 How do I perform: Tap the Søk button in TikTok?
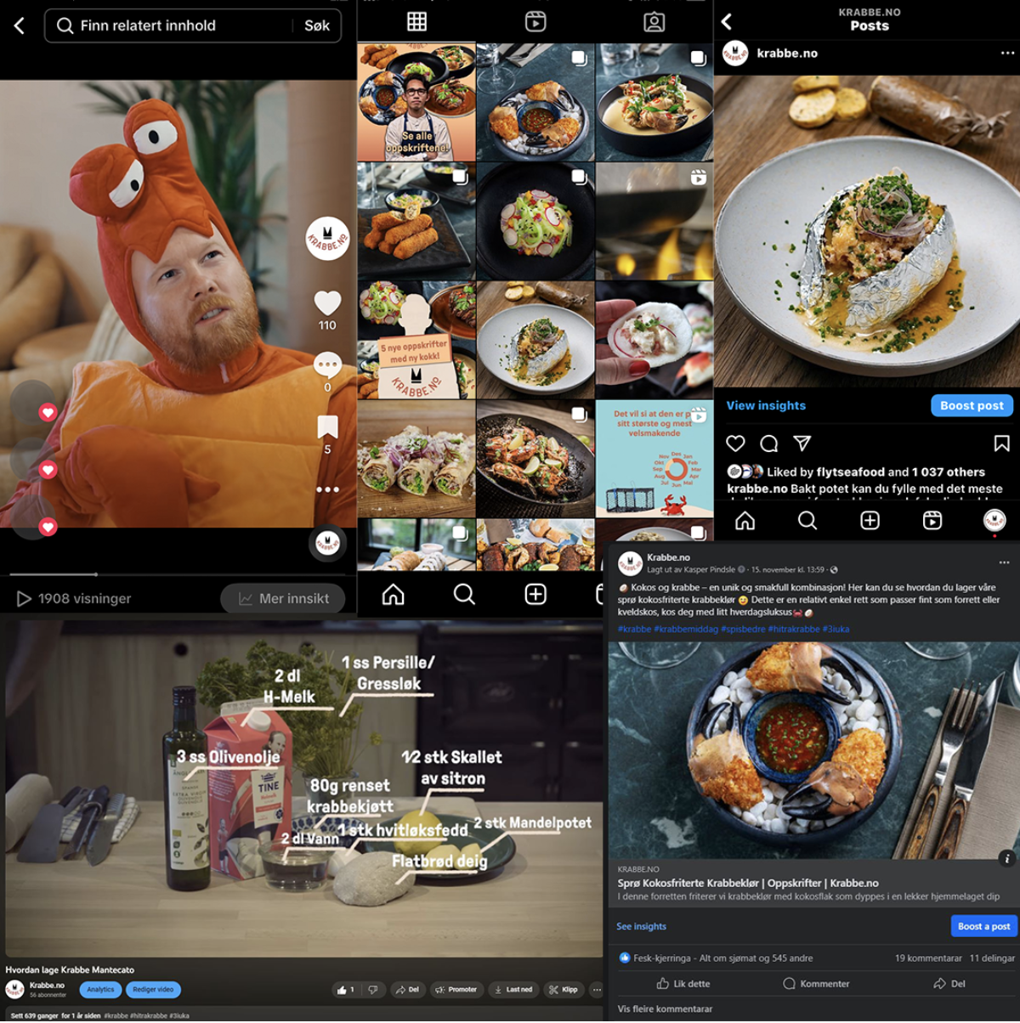pyautogui.click(x=316, y=25)
